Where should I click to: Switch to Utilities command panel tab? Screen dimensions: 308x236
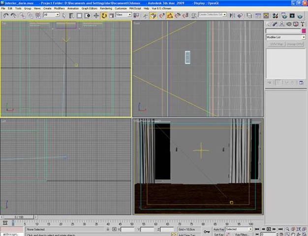click(302, 24)
